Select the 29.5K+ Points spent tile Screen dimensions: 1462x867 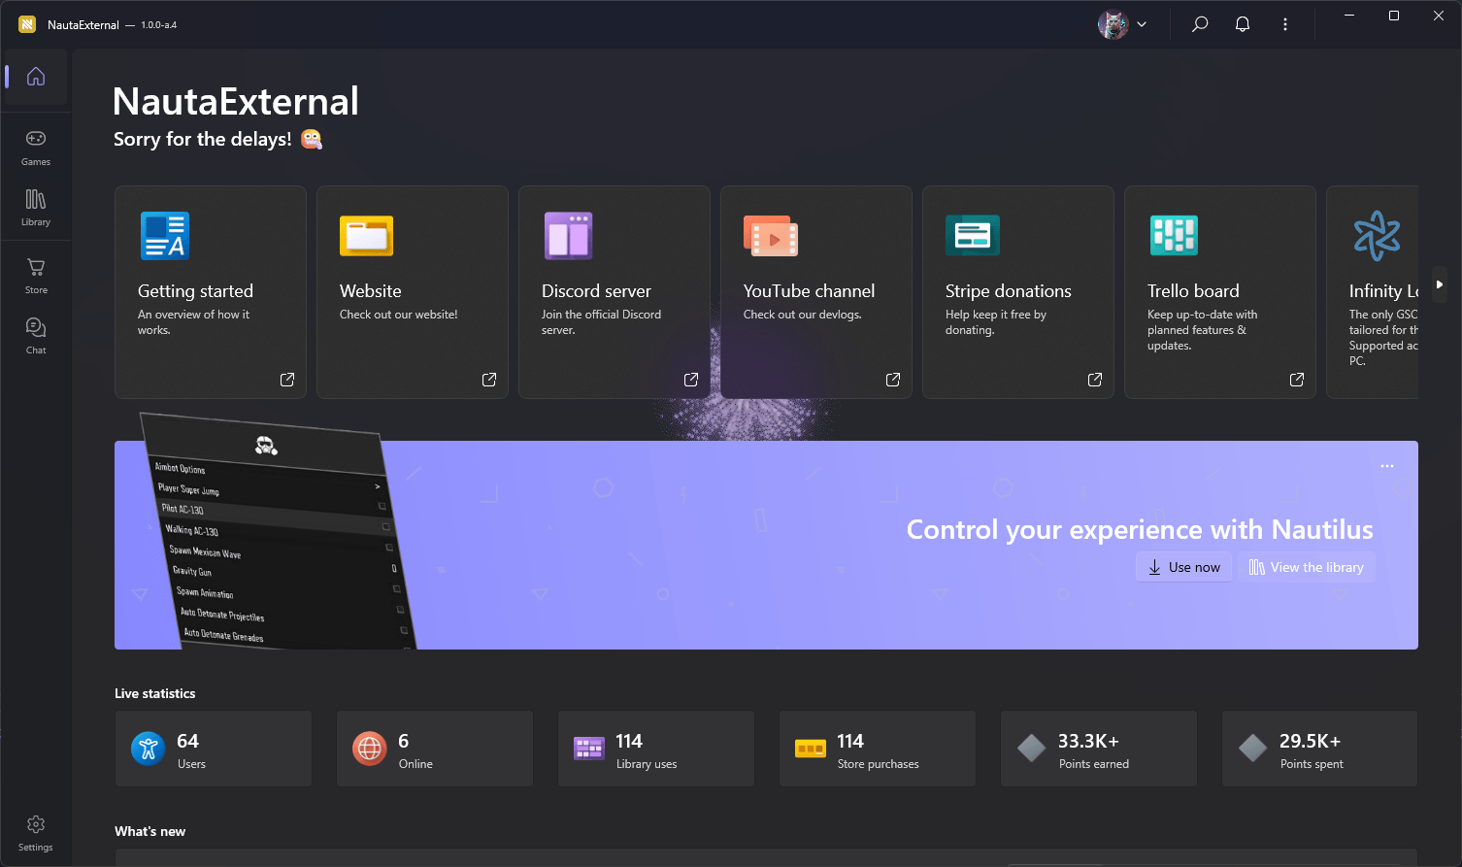[x=1320, y=749]
